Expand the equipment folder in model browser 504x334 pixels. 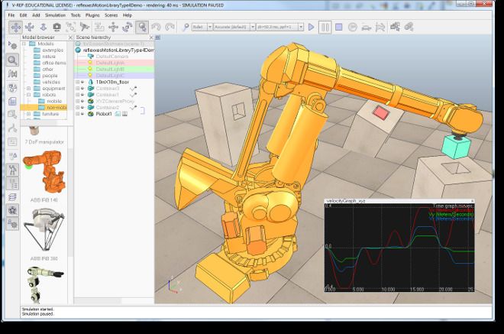(x=28, y=88)
